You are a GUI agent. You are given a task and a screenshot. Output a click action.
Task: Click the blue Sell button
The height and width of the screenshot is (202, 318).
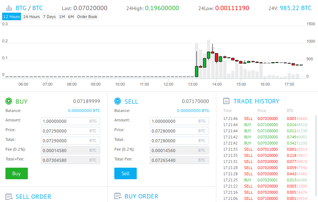click(x=125, y=173)
